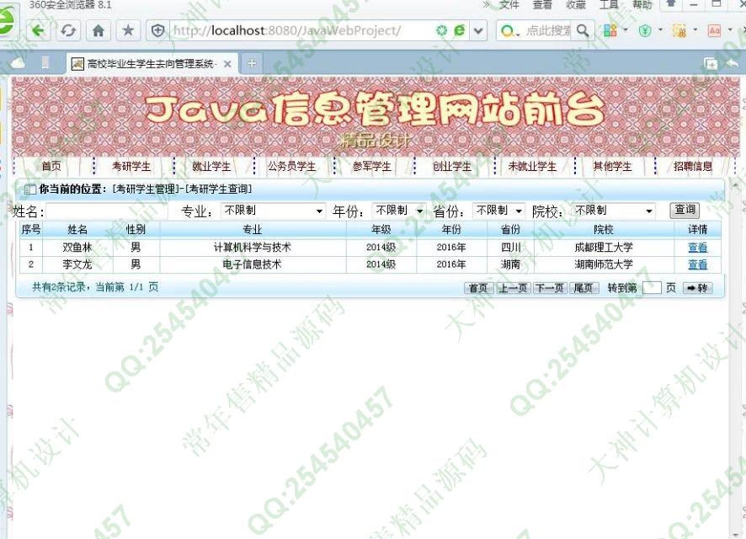Expand the address bar history dropdown

(x=478, y=31)
